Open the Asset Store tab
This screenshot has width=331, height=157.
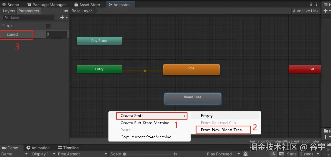pos(87,5)
